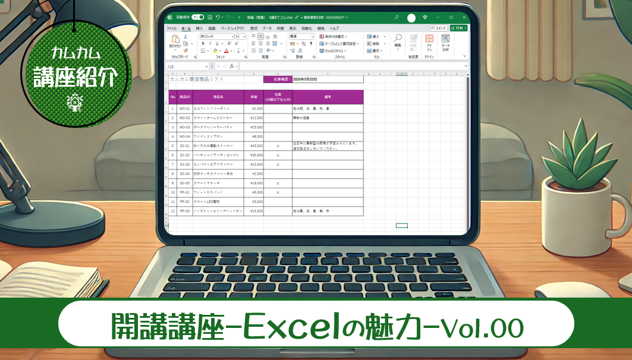Open 条件付き書式 conditional formatting menu

[x=334, y=37]
